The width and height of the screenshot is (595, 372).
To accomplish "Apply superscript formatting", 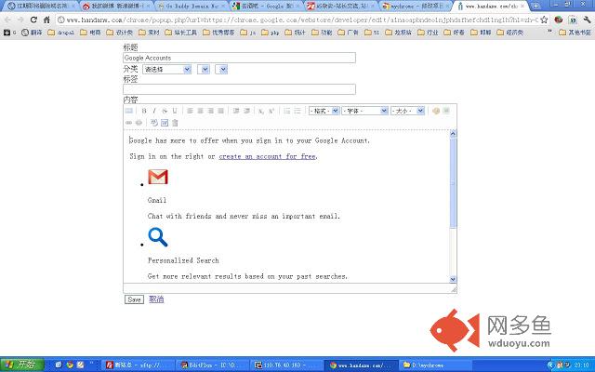I will (271, 111).
